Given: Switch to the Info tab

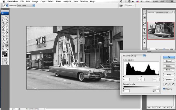Looking at the screenshot, I should [x=167, y=12].
